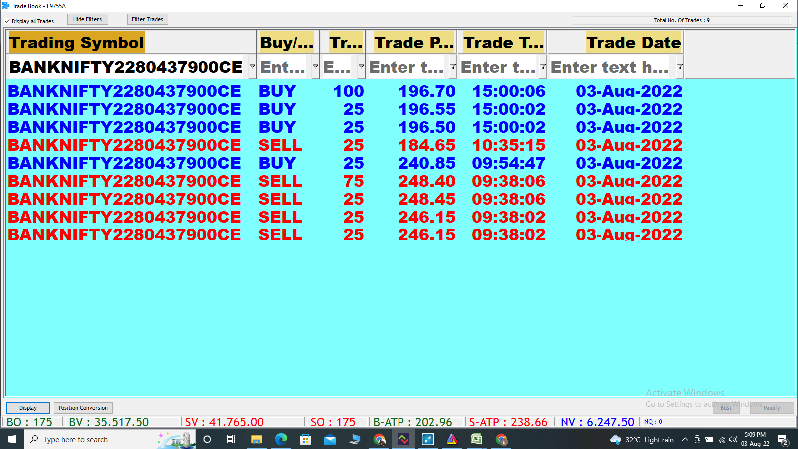Image resolution: width=798 pixels, height=449 pixels.
Task: Launch Microsoft Edge from the taskbar
Action: coord(281,439)
